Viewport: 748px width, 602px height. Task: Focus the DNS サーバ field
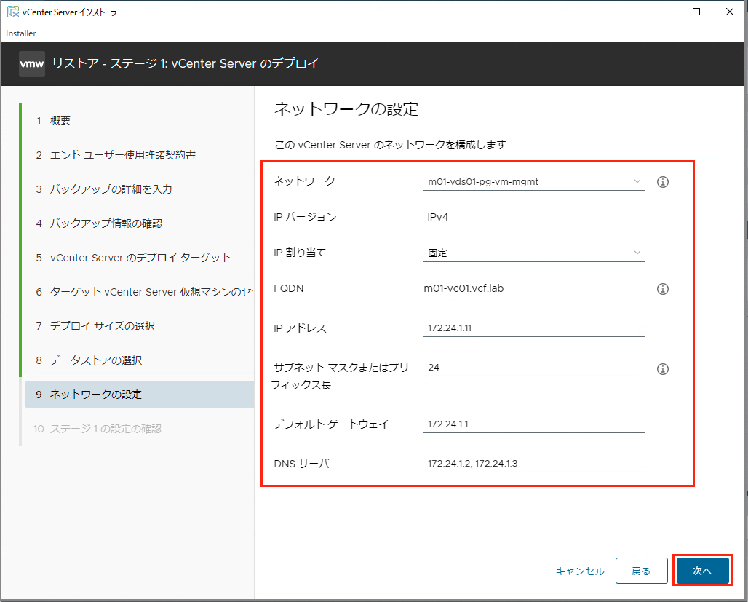click(x=534, y=464)
